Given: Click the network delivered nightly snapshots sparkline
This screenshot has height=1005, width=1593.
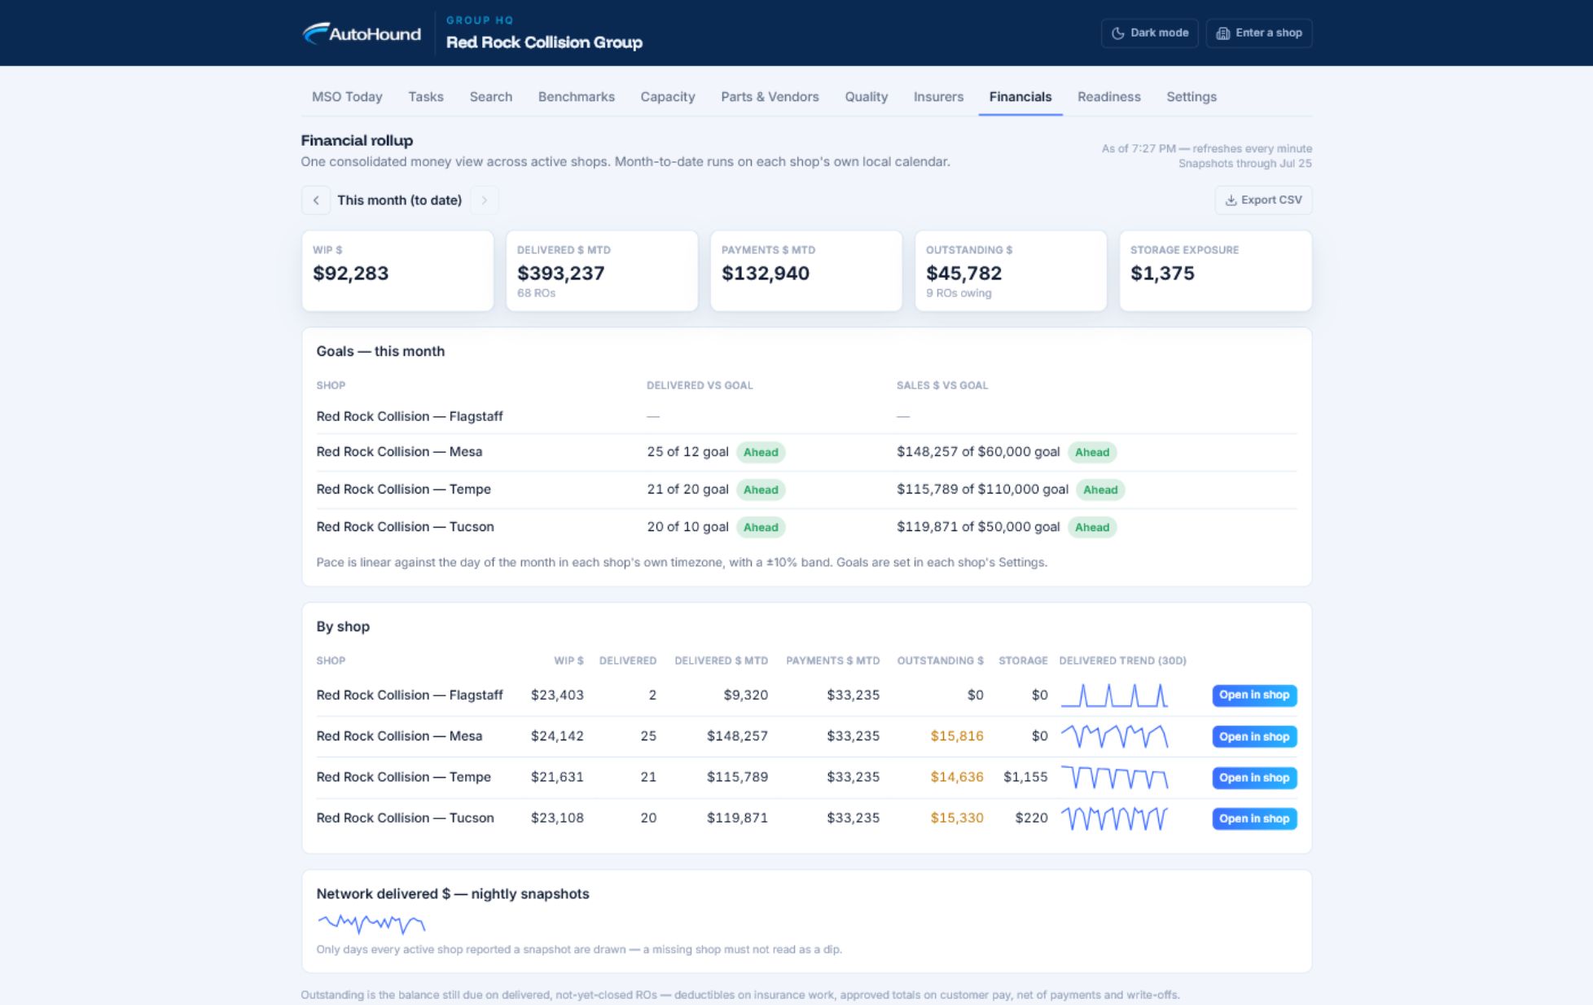Looking at the screenshot, I should click(371, 924).
